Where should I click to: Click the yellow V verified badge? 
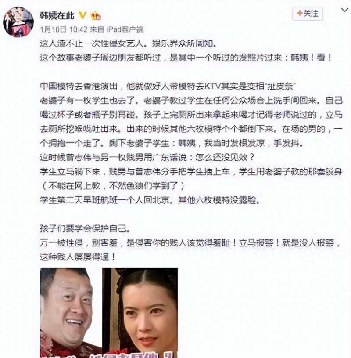coord(82,15)
